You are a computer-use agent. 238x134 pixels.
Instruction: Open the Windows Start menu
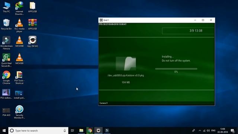click(4, 131)
